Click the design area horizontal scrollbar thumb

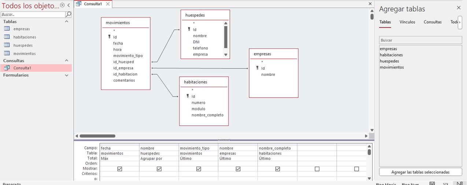coord(97,136)
